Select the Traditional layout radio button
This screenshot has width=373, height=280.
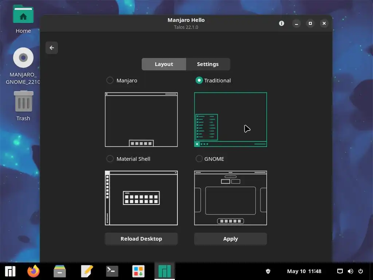(x=199, y=80)
